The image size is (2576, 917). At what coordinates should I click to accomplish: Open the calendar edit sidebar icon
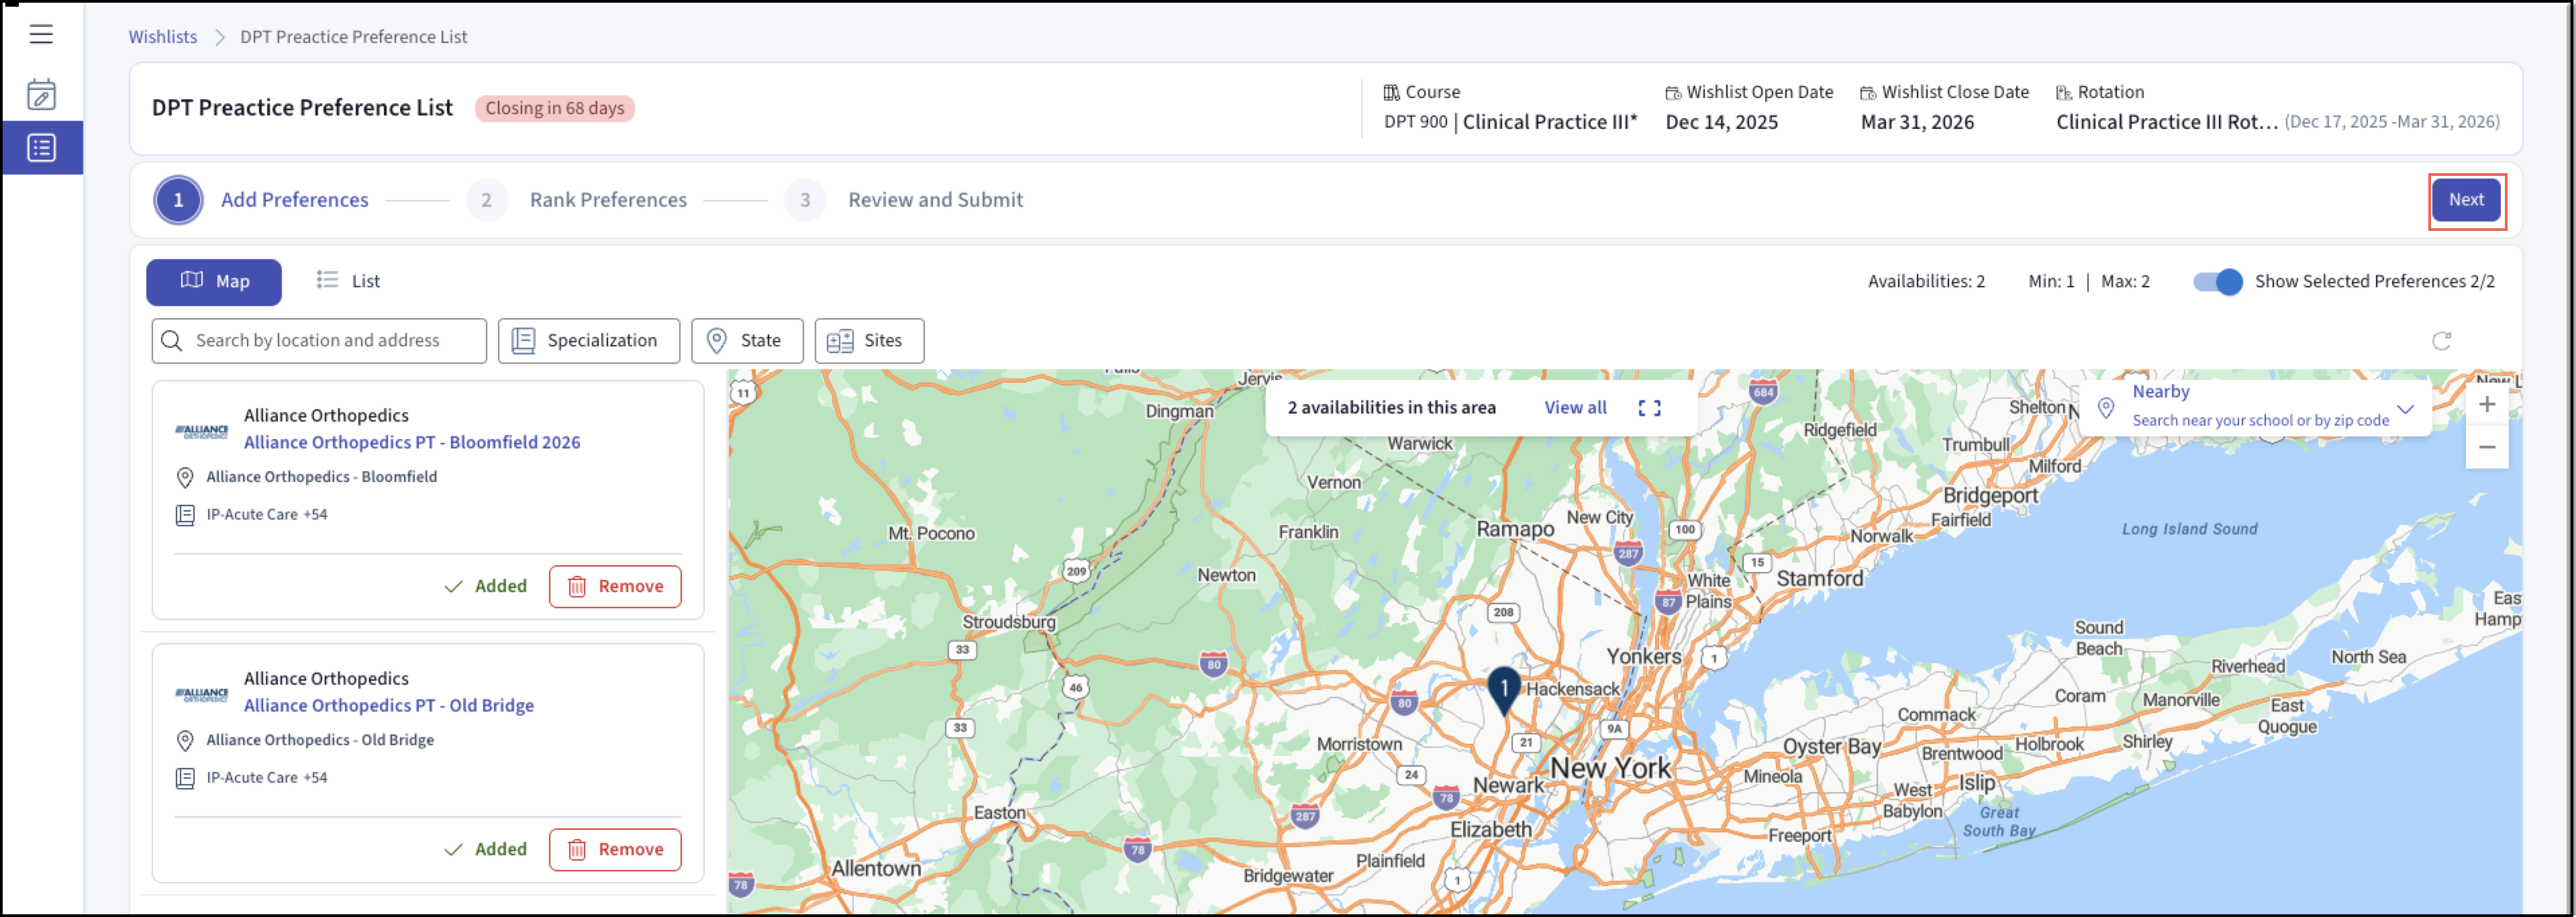point(41,94)
